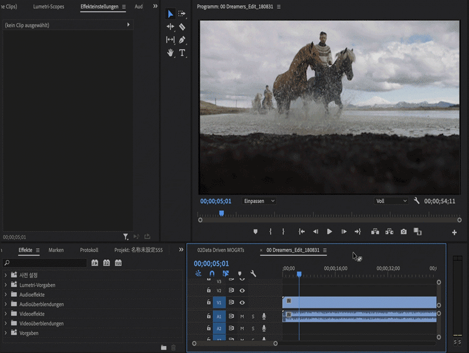The width and height of the screenshot is (469, 353).
Task: Click the Program monitor playhead scrubber
Action: click(x=221, y=214)
